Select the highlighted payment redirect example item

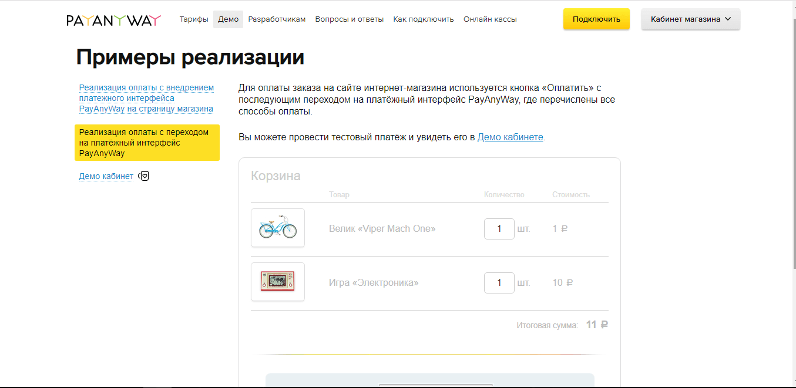tap(147, 143)
